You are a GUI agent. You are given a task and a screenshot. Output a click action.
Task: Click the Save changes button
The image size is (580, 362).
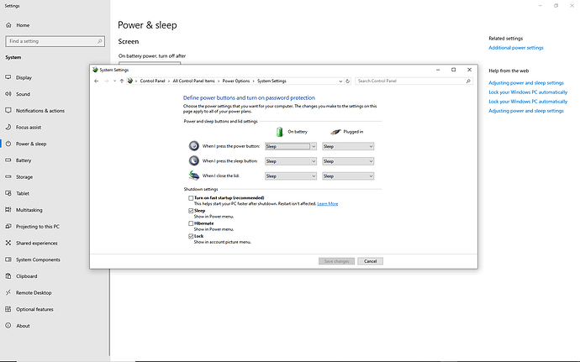336,261
